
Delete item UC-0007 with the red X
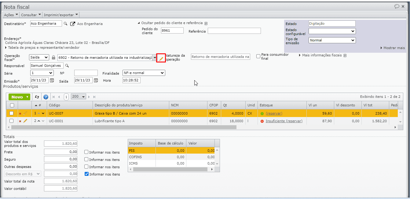tap(20, 113)
